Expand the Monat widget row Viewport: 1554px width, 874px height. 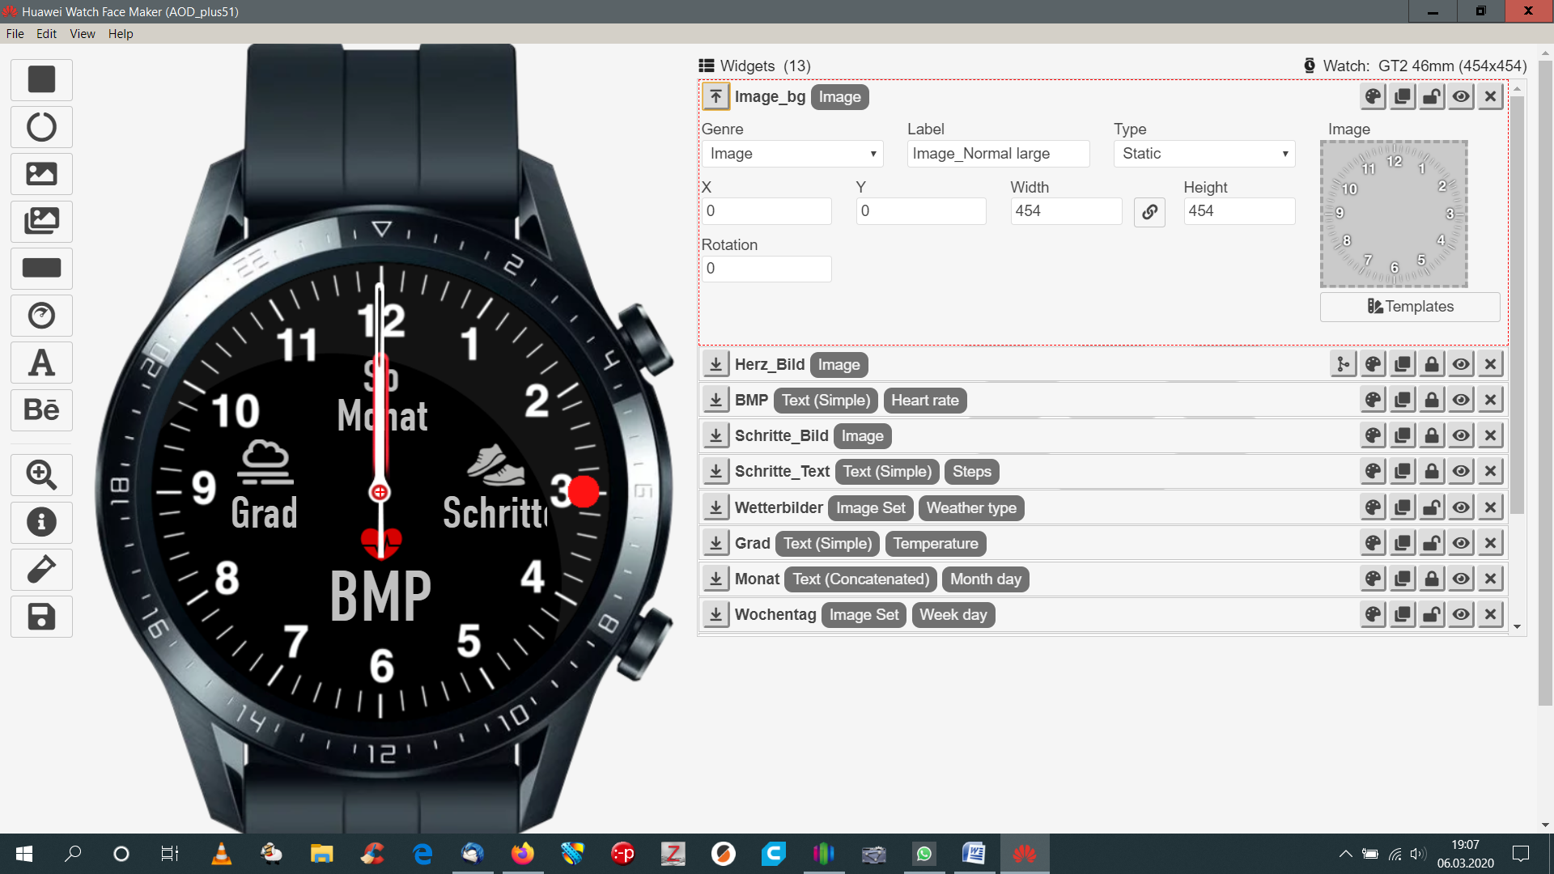point(715,579)
